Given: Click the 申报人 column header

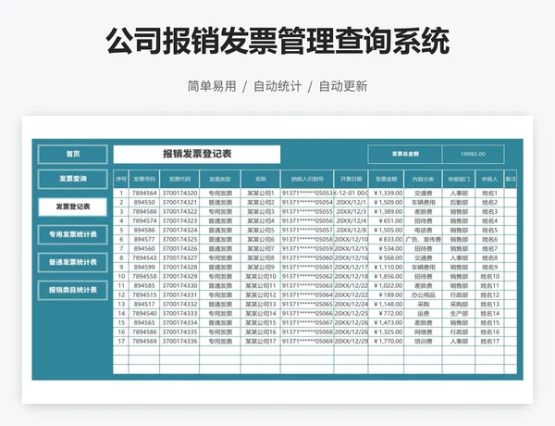Looking at the screenshot, I should (x=490, y=180).
